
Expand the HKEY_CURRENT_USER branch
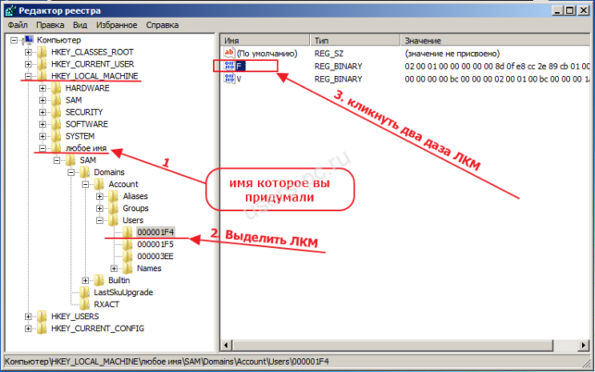coord(28,64)
